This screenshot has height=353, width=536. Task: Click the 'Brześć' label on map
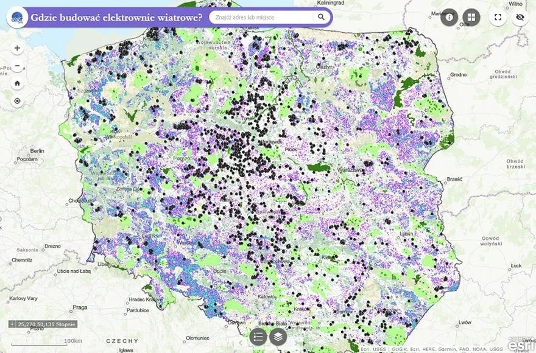point(454,179)
